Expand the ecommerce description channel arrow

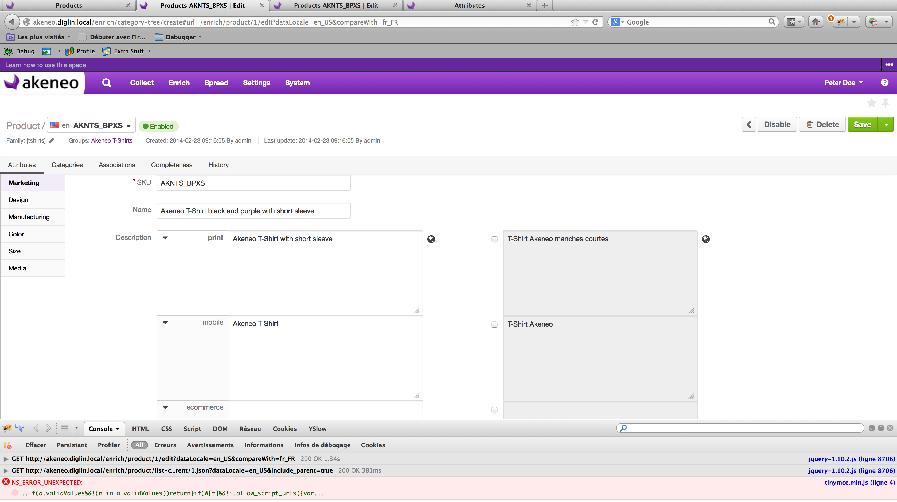(165, 407)
